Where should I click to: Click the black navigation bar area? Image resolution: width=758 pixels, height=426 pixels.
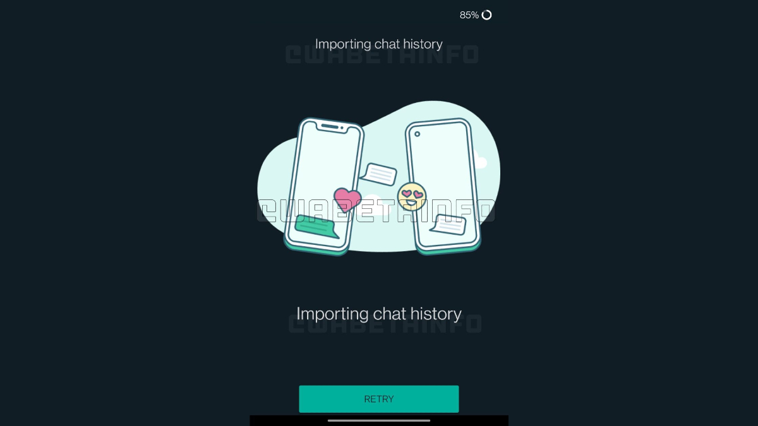[x=379, y=420]
